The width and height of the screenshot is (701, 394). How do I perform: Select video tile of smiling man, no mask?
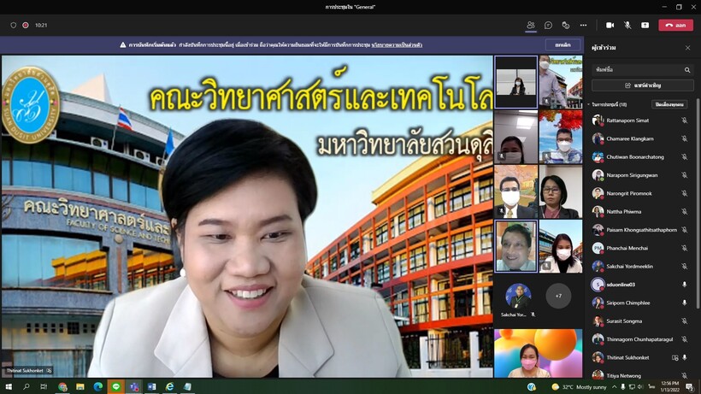(515, 246)
